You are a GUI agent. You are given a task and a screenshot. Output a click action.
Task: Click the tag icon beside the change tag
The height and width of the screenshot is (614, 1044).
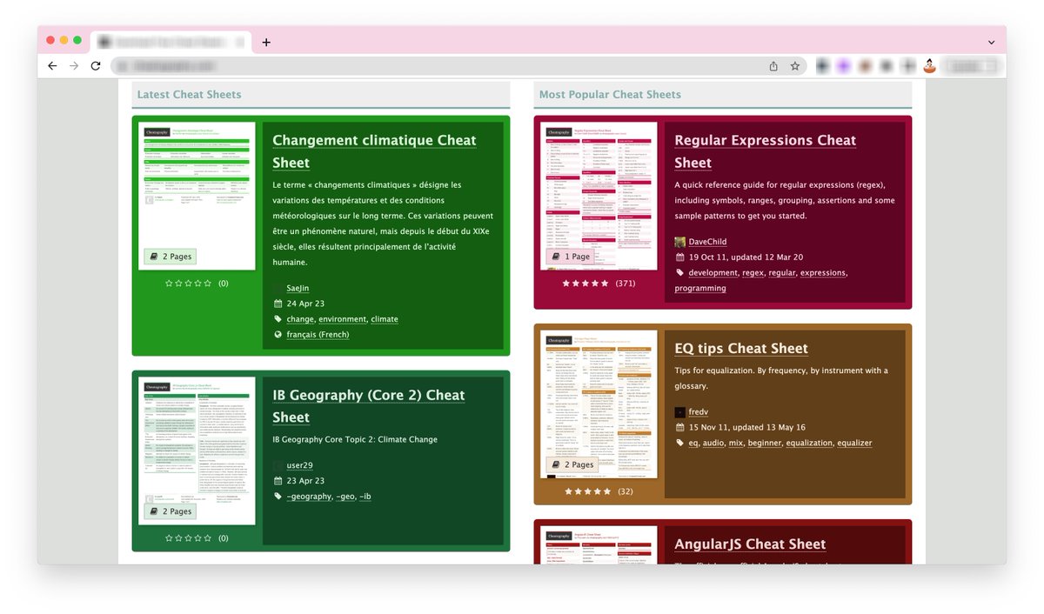[x=278, y=319]
